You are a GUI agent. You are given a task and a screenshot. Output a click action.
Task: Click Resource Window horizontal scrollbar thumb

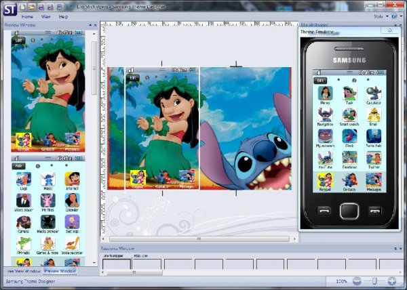(134, 272)
